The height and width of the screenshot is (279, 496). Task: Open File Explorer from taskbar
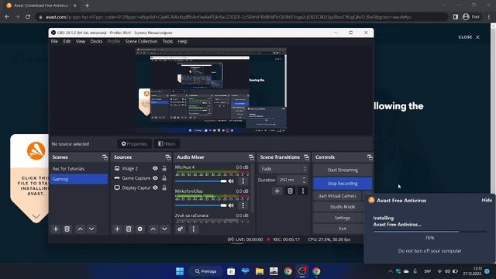260,271
